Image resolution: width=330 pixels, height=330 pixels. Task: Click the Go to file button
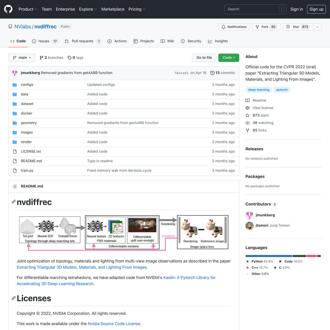204,58
